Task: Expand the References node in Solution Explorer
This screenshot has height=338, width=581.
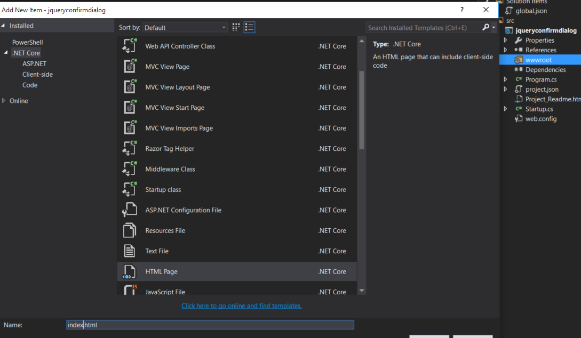Action: 505,50
